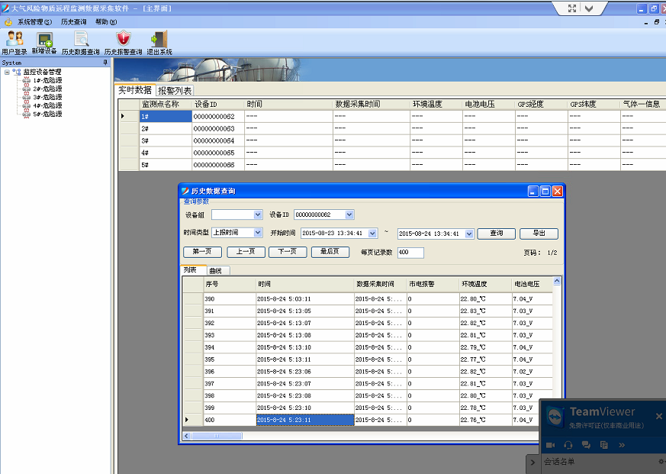The image size is (666, 474).
Task: Click the 导出 export button
Action: [x=539, y=234]
